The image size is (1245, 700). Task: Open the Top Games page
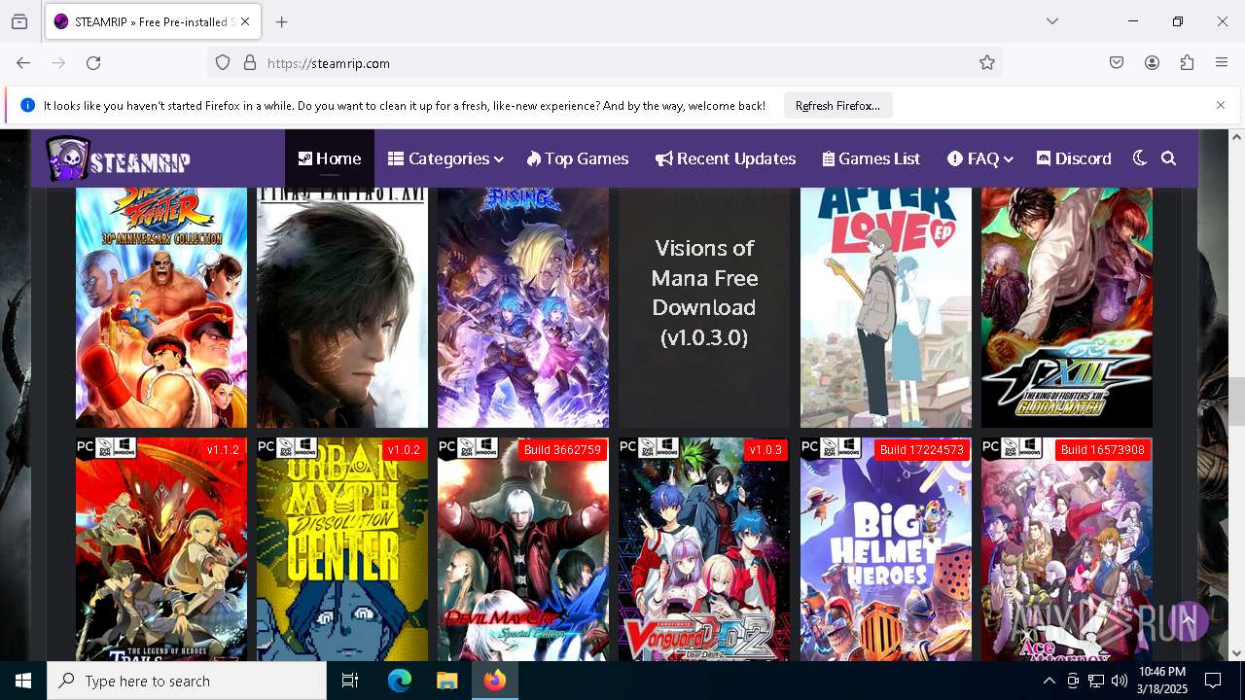(x=578, y=158)
